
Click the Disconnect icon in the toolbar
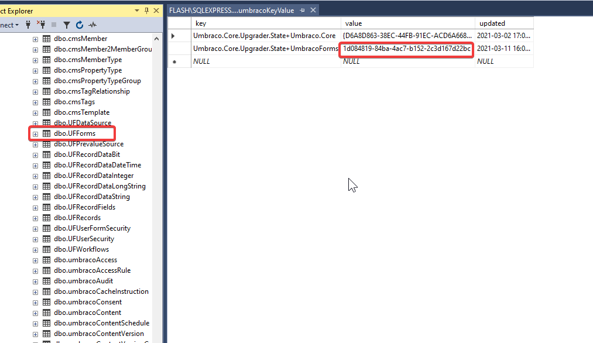42,25
